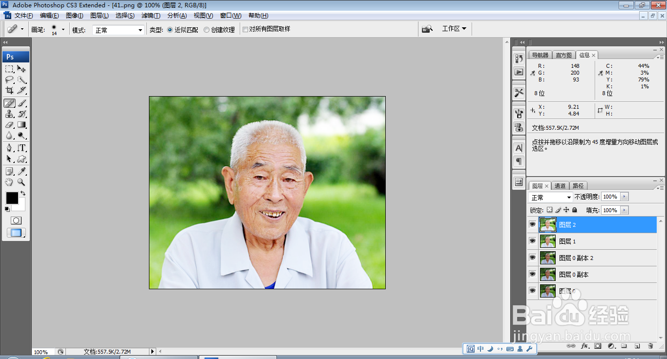Select the Notes tool
667x359 pixels.
coord(9,171)
